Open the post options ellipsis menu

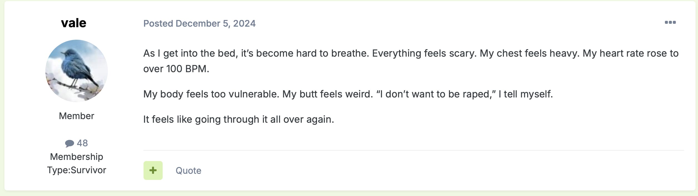pos(670,22)
